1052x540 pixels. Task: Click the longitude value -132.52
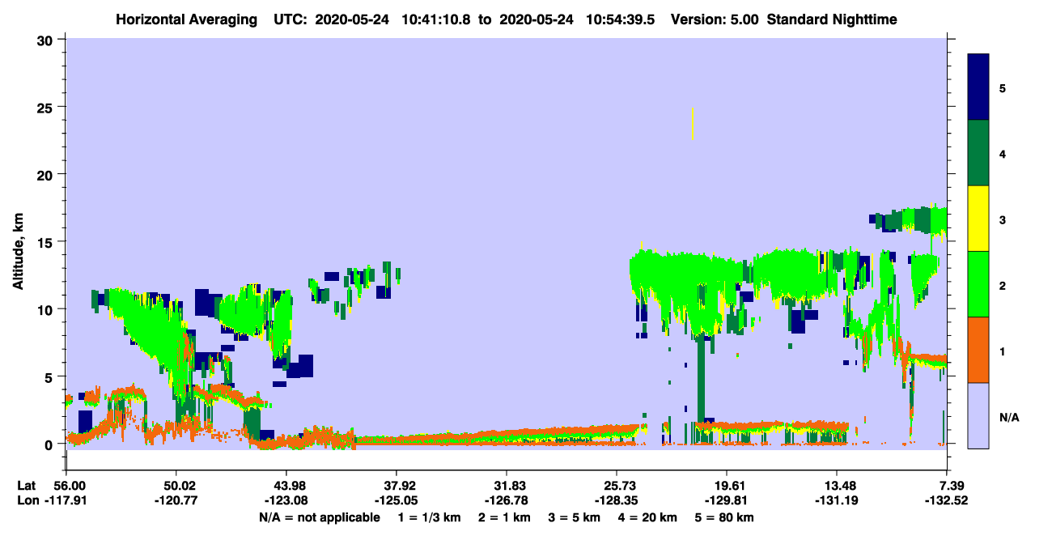[x=947, y=500]
